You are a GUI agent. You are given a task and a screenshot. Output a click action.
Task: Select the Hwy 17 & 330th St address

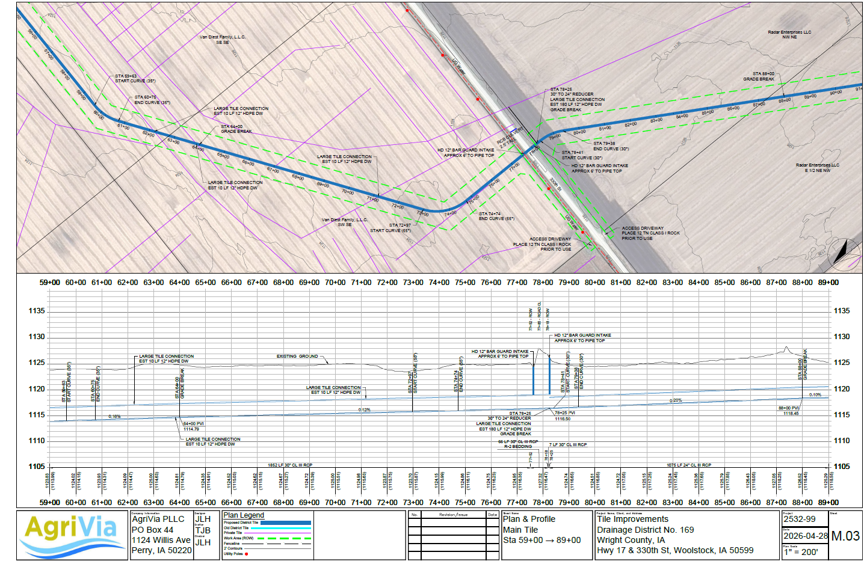click(x=675, y=550)
